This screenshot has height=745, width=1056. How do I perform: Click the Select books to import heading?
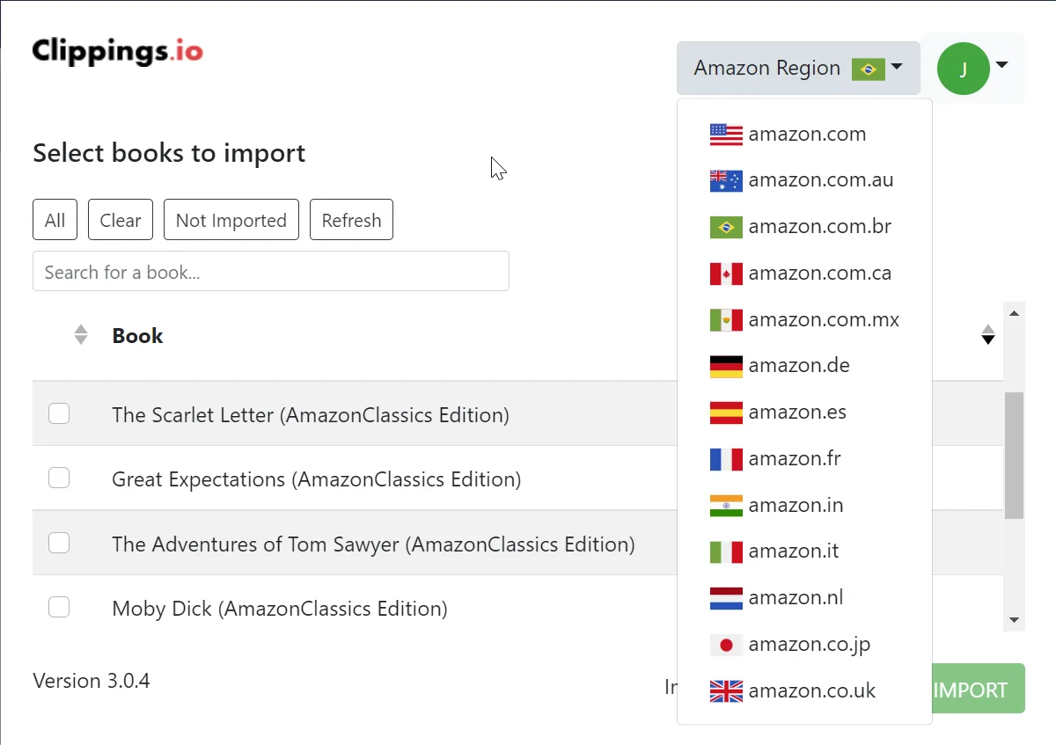click(x=169, y=153)
